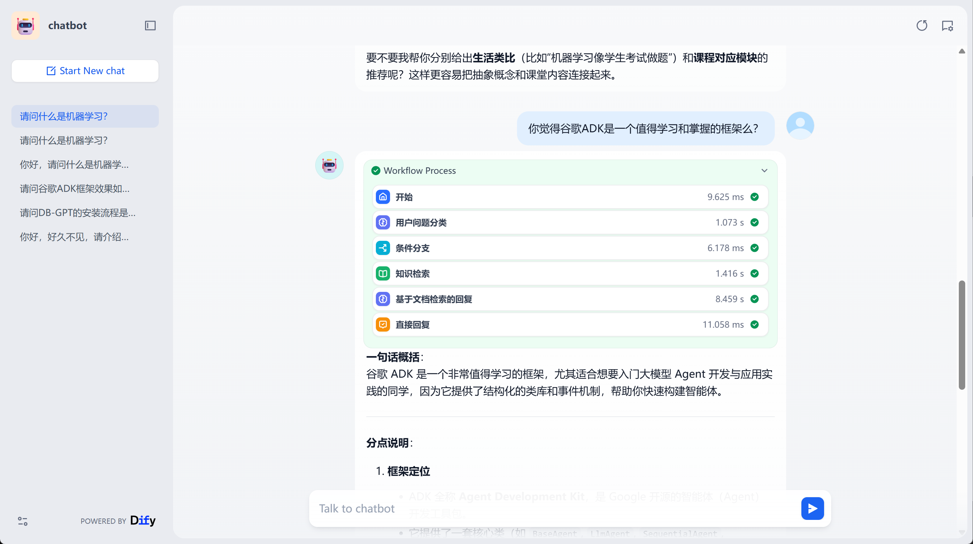
Task: Click the success check on 用户问题分类 row
Action: [755, 222]
